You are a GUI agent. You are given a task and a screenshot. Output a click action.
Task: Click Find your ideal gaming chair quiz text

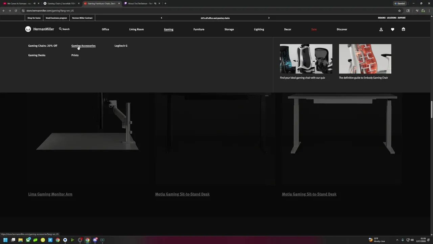pos(302,78)
